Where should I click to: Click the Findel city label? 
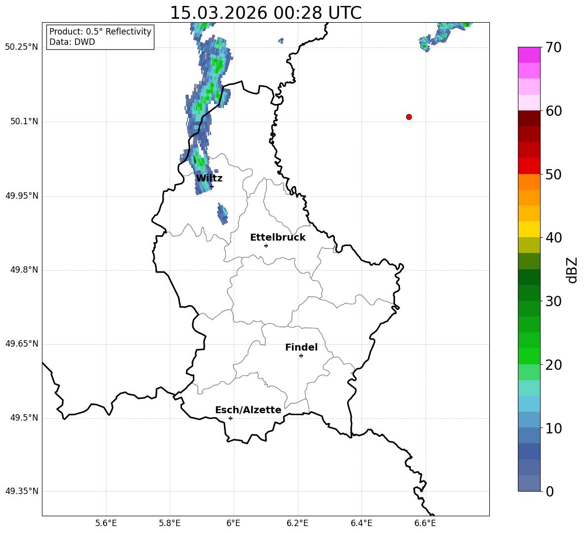[301, 347]
